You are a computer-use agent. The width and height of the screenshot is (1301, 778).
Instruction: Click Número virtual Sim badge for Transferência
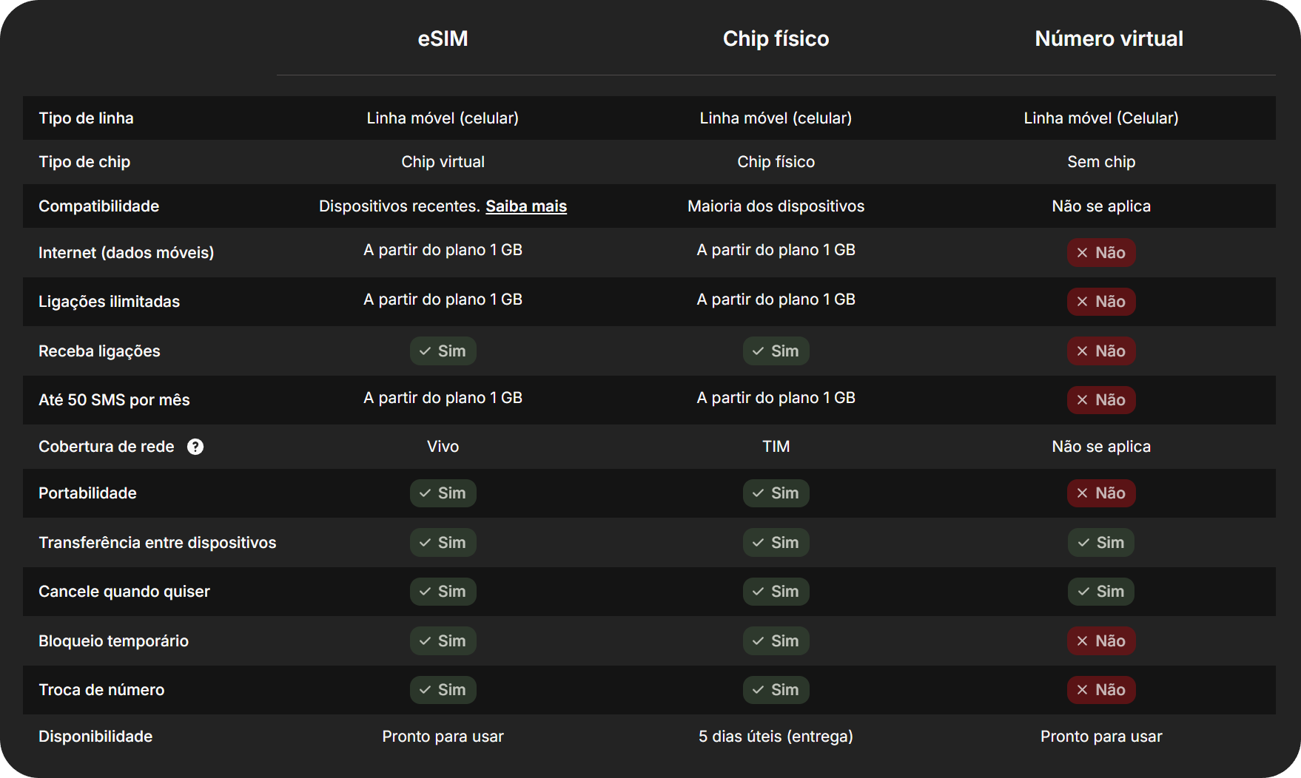(x=1101, y=543)
